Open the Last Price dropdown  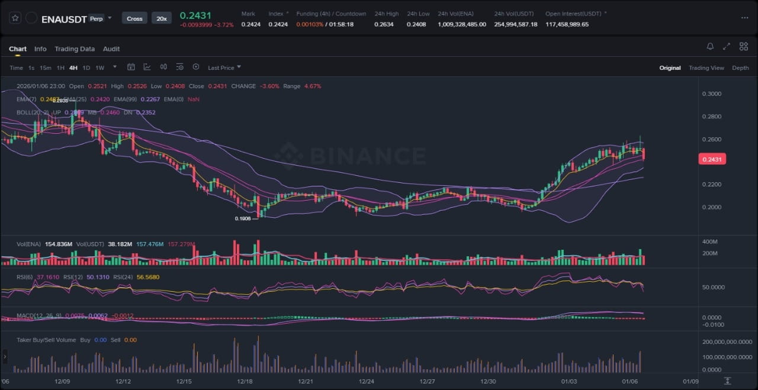coord(224,68)
